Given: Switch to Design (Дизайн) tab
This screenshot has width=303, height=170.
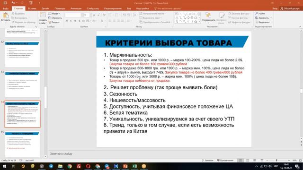Looking at the screenshot, I should [45, 8].
